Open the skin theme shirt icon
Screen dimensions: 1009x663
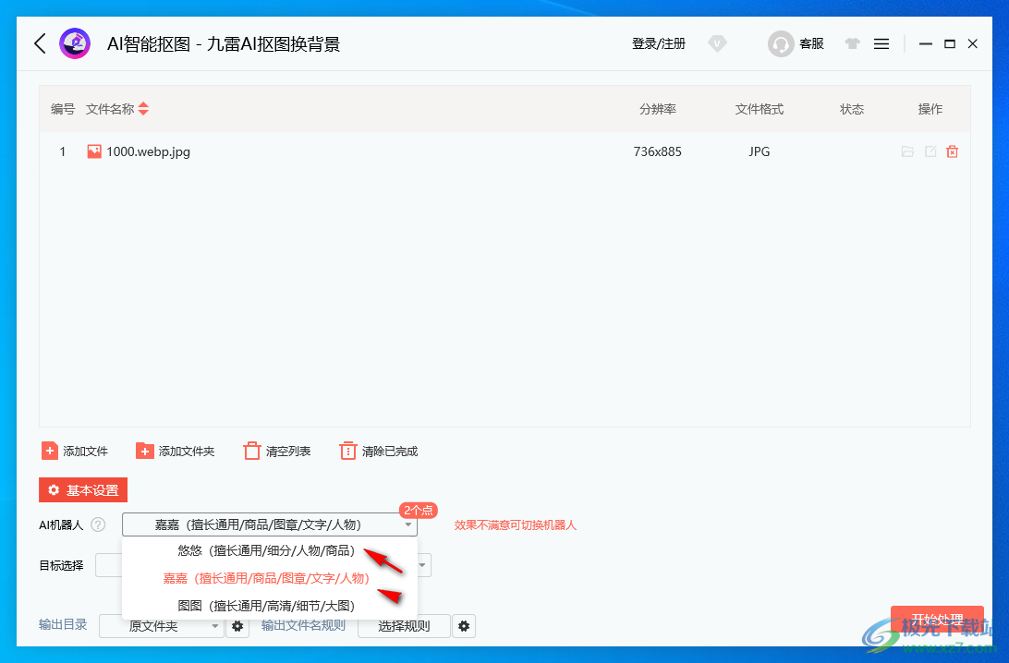point(853,43)
